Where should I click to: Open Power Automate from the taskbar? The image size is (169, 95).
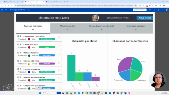tap(83, 93)
